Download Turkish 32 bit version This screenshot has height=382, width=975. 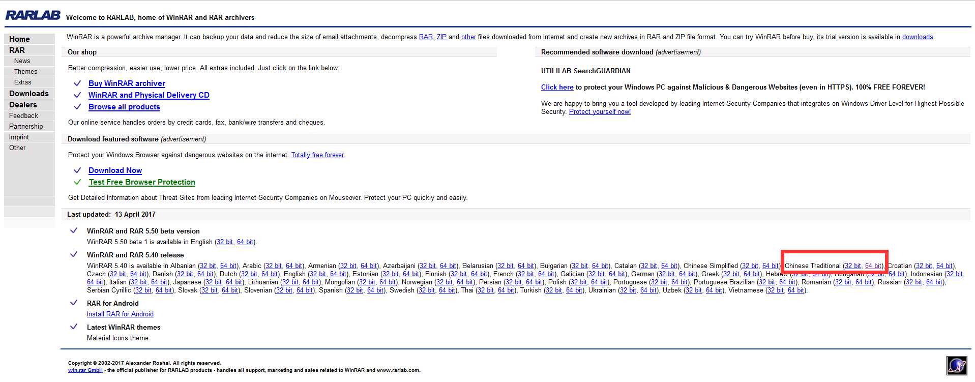pos(554,290)
